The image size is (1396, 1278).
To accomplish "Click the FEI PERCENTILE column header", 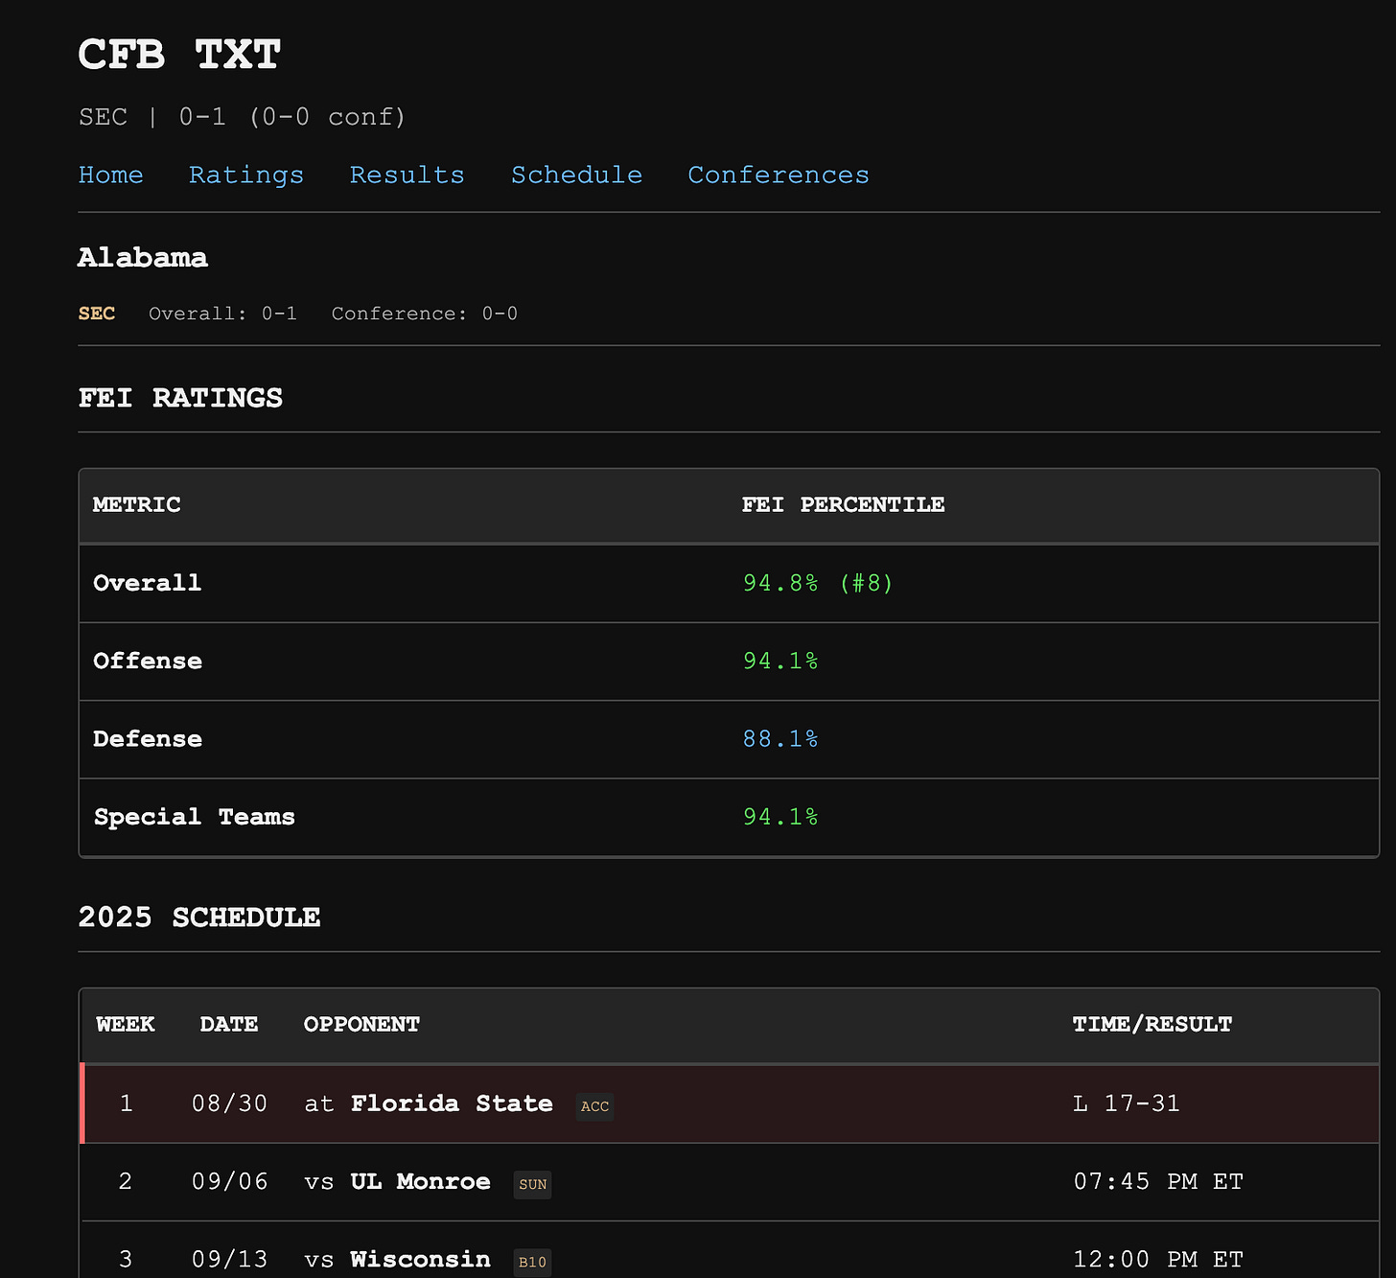I will click(x=843, y=504).
